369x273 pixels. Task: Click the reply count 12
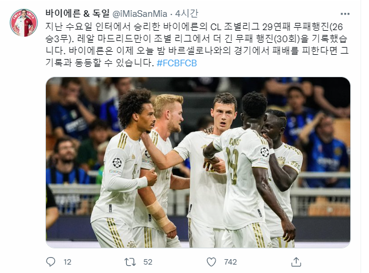[x=67, y=262]
